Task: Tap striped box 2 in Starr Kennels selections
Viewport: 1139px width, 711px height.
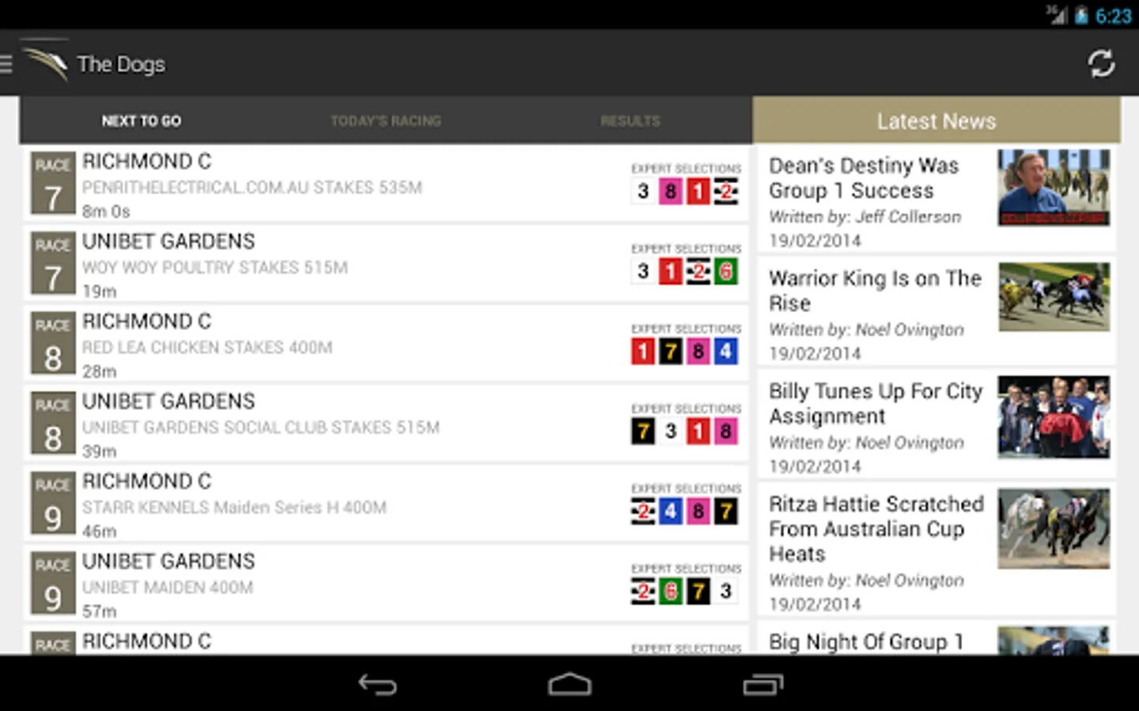Action: (643, 511)
